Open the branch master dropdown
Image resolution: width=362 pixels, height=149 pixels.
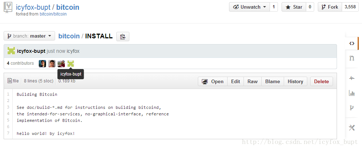[29, 36]
